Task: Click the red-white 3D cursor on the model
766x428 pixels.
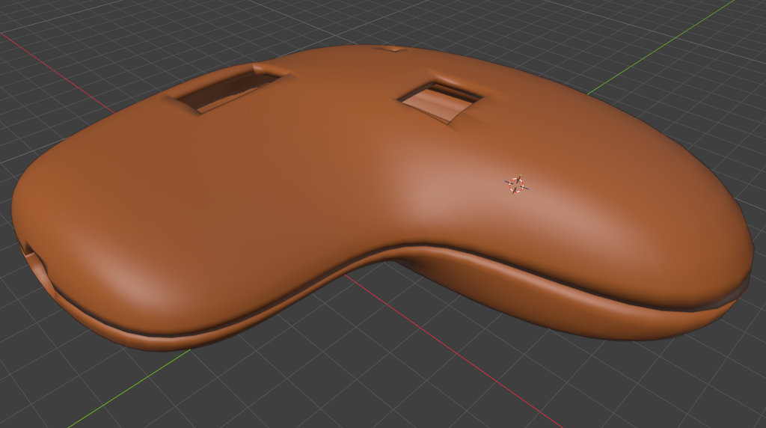Action: pyautogui.click(x=516, y=185)
